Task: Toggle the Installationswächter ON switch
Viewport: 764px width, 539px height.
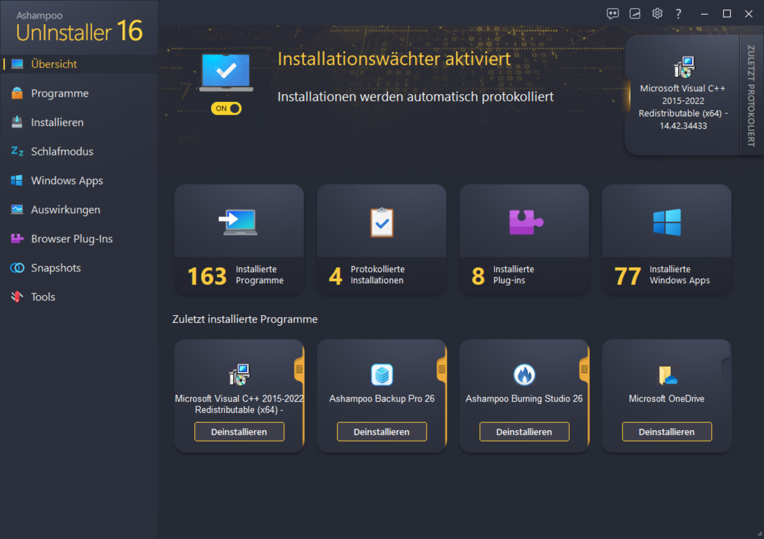Action: (226, 108)
